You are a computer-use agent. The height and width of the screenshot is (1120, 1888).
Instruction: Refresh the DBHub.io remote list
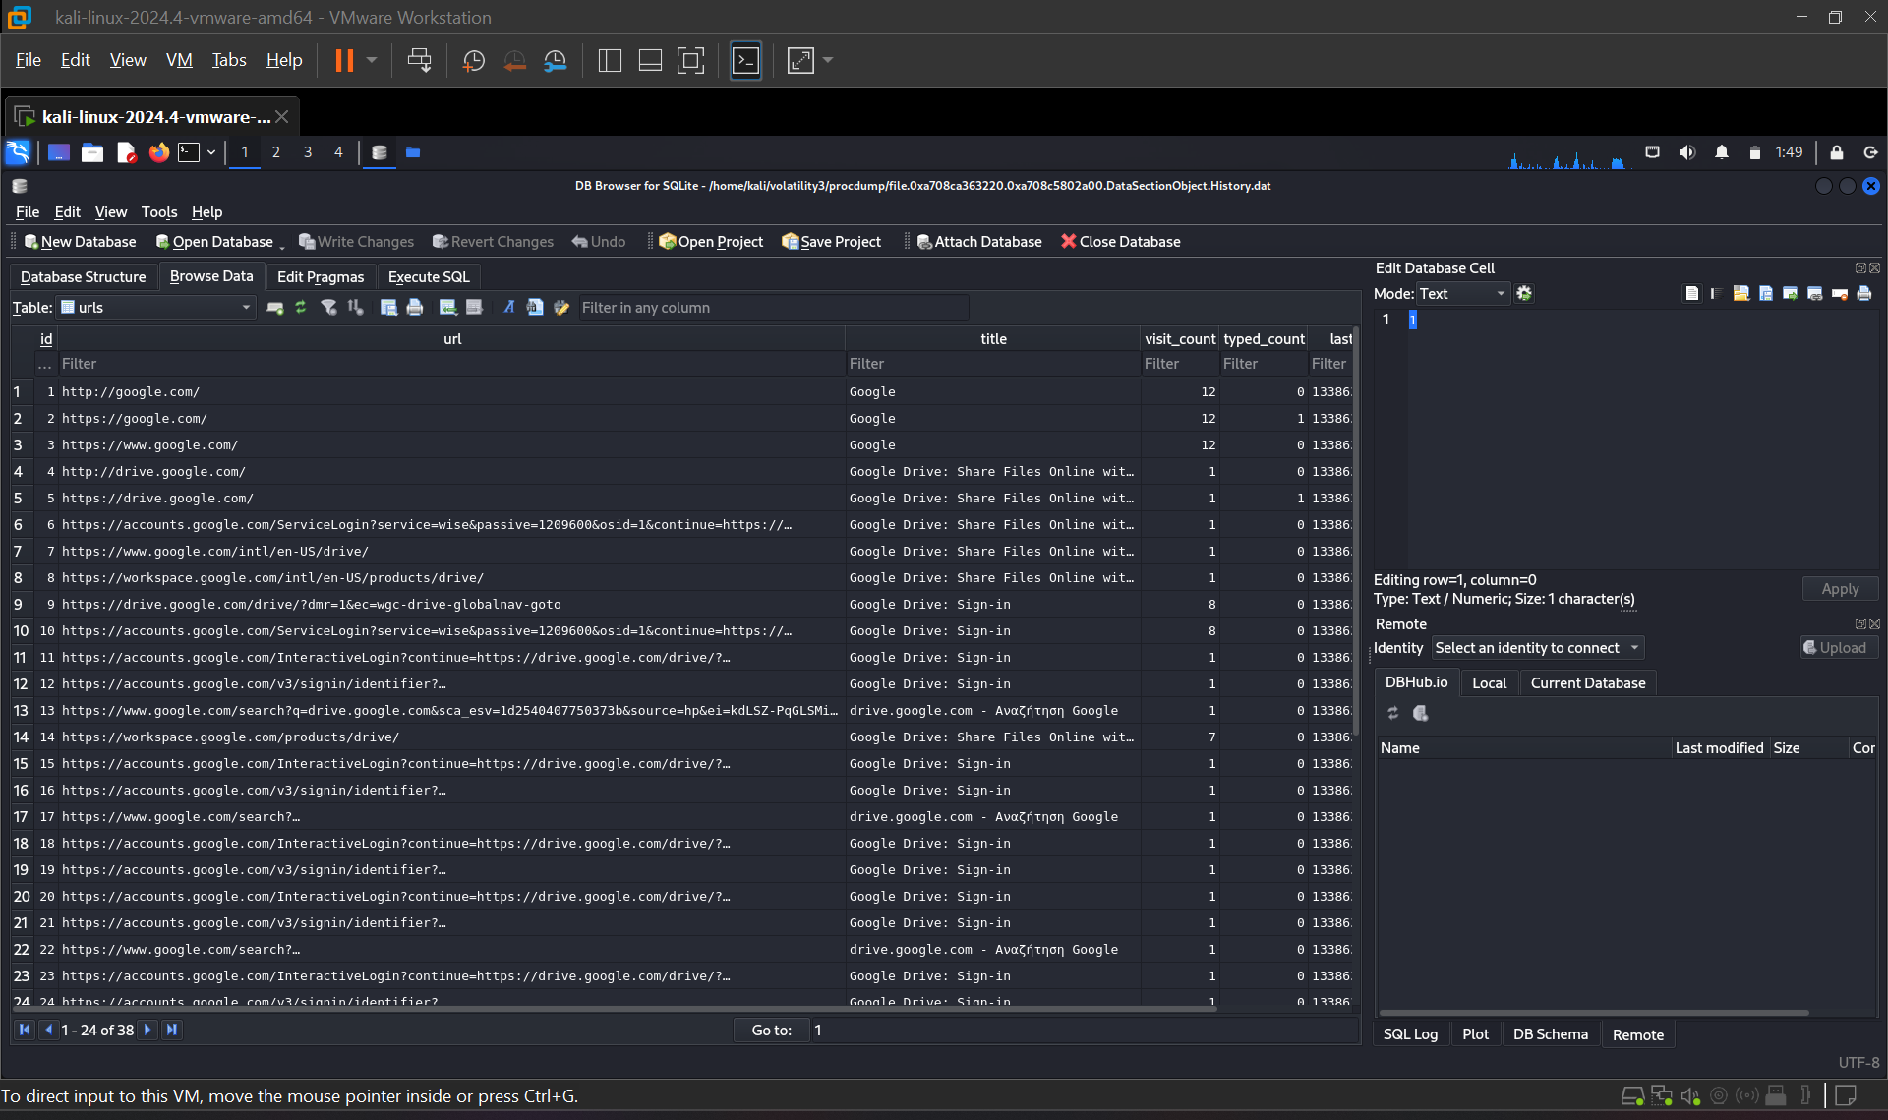pyautogui.click(x=1393, y=713)
